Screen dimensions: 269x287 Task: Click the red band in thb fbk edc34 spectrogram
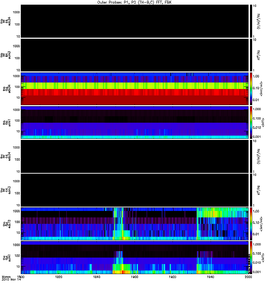134,92
